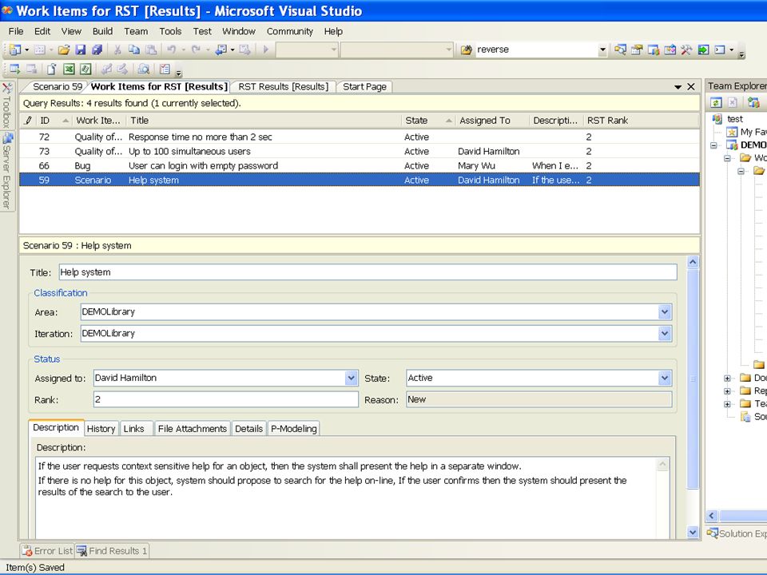This screenshot has height=575, width=767.
Task: Click the green arrow Start Page icon
Action: pos(703,50)
